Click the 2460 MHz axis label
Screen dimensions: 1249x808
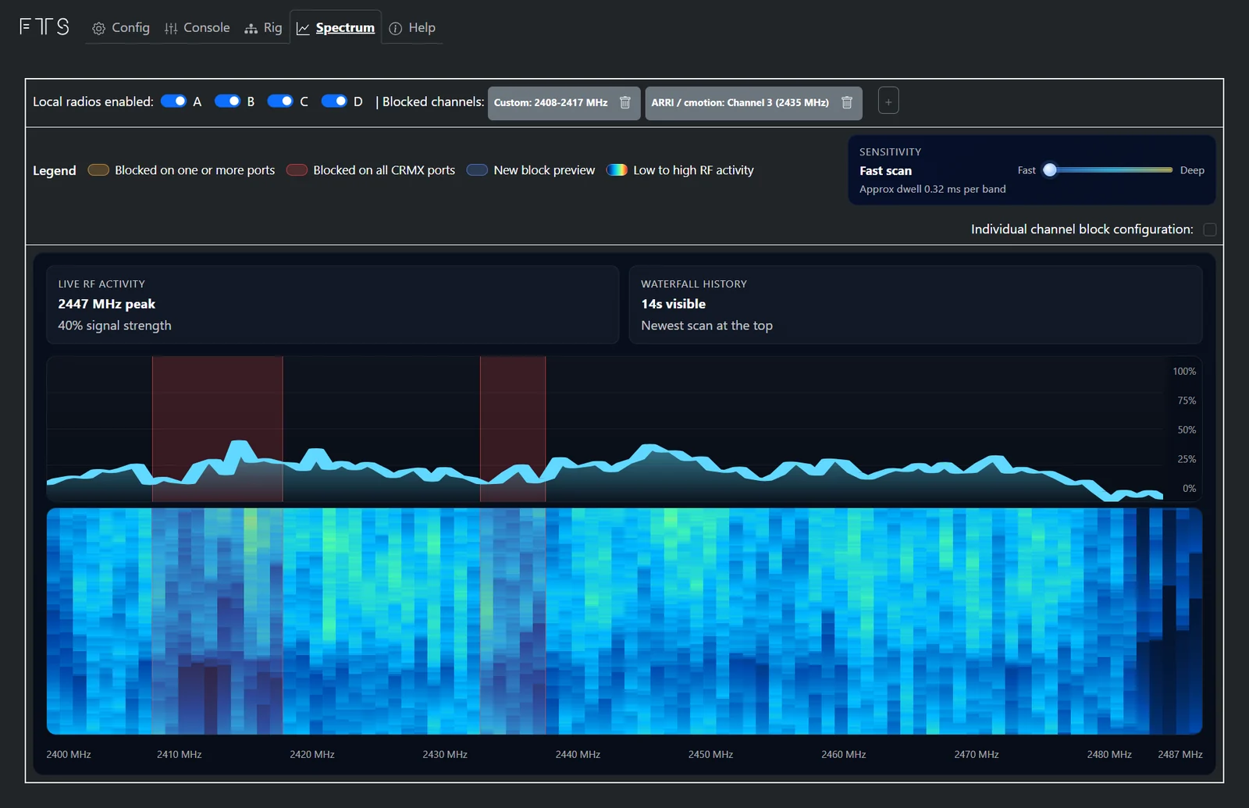click(843, 754)
